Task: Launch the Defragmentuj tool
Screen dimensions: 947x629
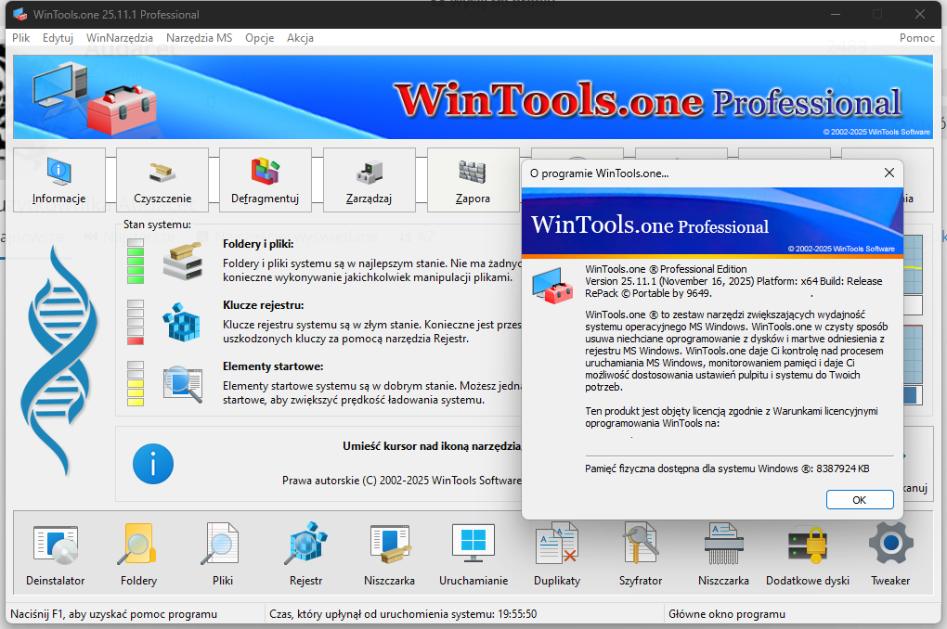Action: (x=266, y=180)
